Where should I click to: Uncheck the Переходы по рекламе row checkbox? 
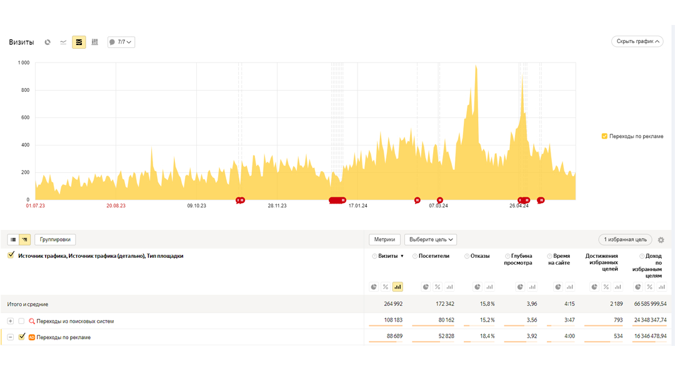[22, 337]
